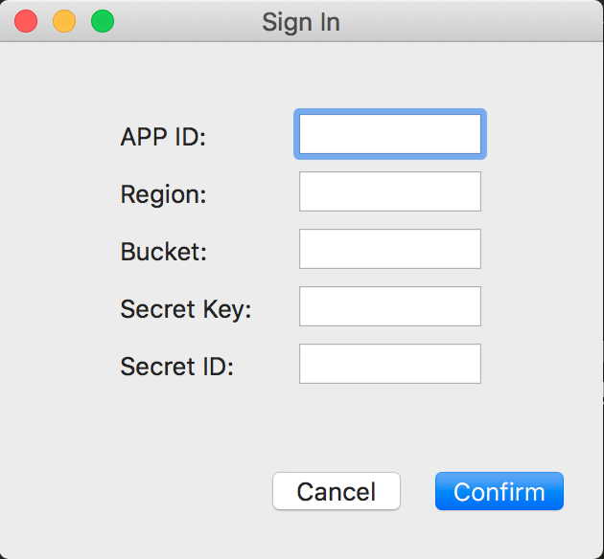This screenshot has width=604, height=559.
Task: Click the blue-highlighted focused text field
Action: pos(389,134)
